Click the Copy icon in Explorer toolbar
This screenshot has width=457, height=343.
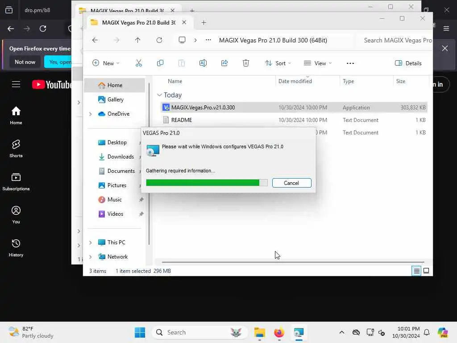[160, 63]
